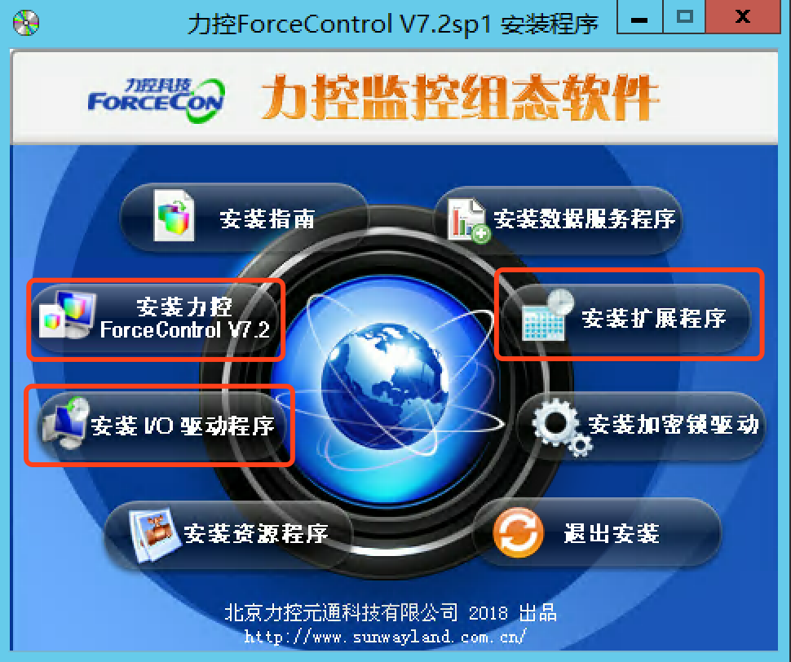
Task: Minimize the installer window
Action: click(639, 17)
